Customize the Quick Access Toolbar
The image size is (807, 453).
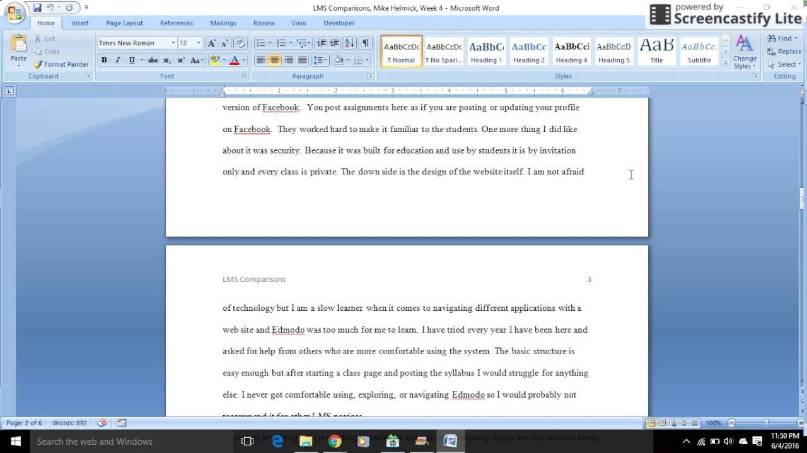(86, 8)
